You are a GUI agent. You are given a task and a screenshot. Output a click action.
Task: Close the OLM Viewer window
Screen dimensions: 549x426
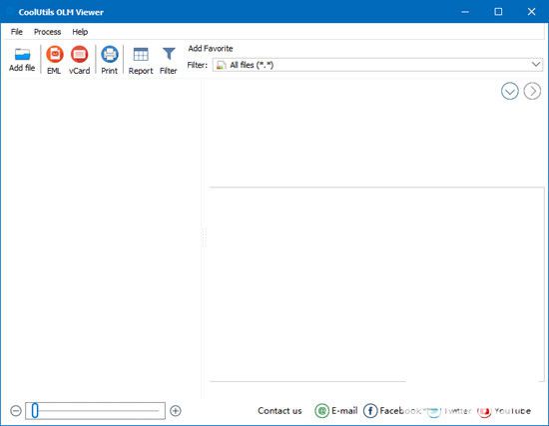(531, 12)
